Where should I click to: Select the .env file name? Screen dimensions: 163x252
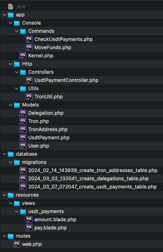(x=21, y=7)
